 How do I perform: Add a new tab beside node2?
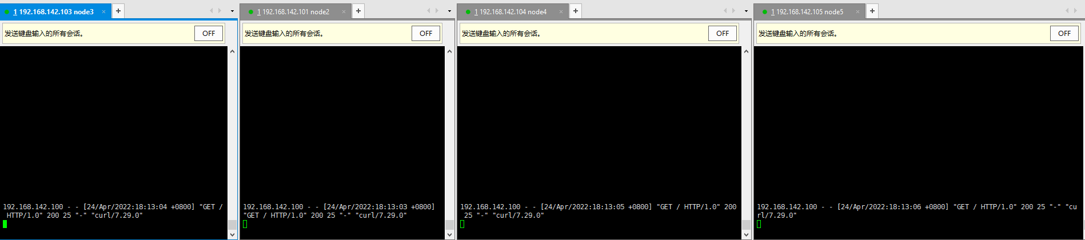tap(358, 11)
